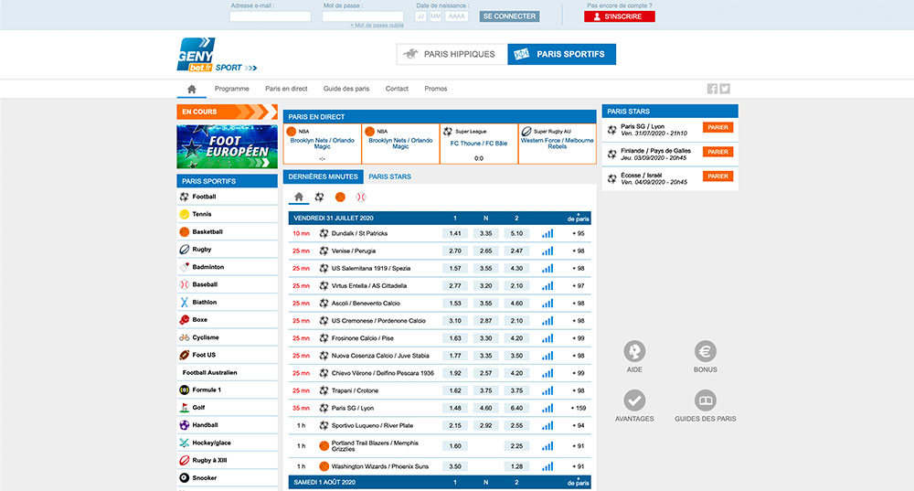Click the S'inscrire button
The height and width of the screenshot is (491, 914).
(620, 16)
